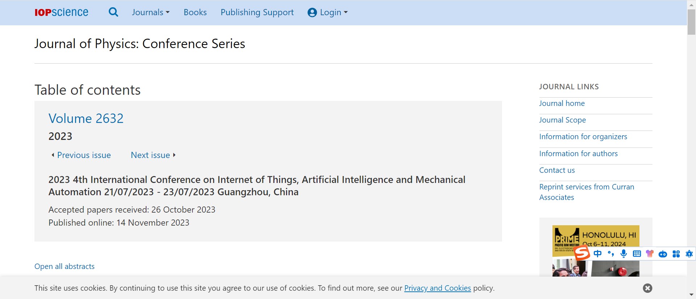Toggle the game mode controller icon
Viewport: 696px width, 299px height.
[x=663, y=254]
